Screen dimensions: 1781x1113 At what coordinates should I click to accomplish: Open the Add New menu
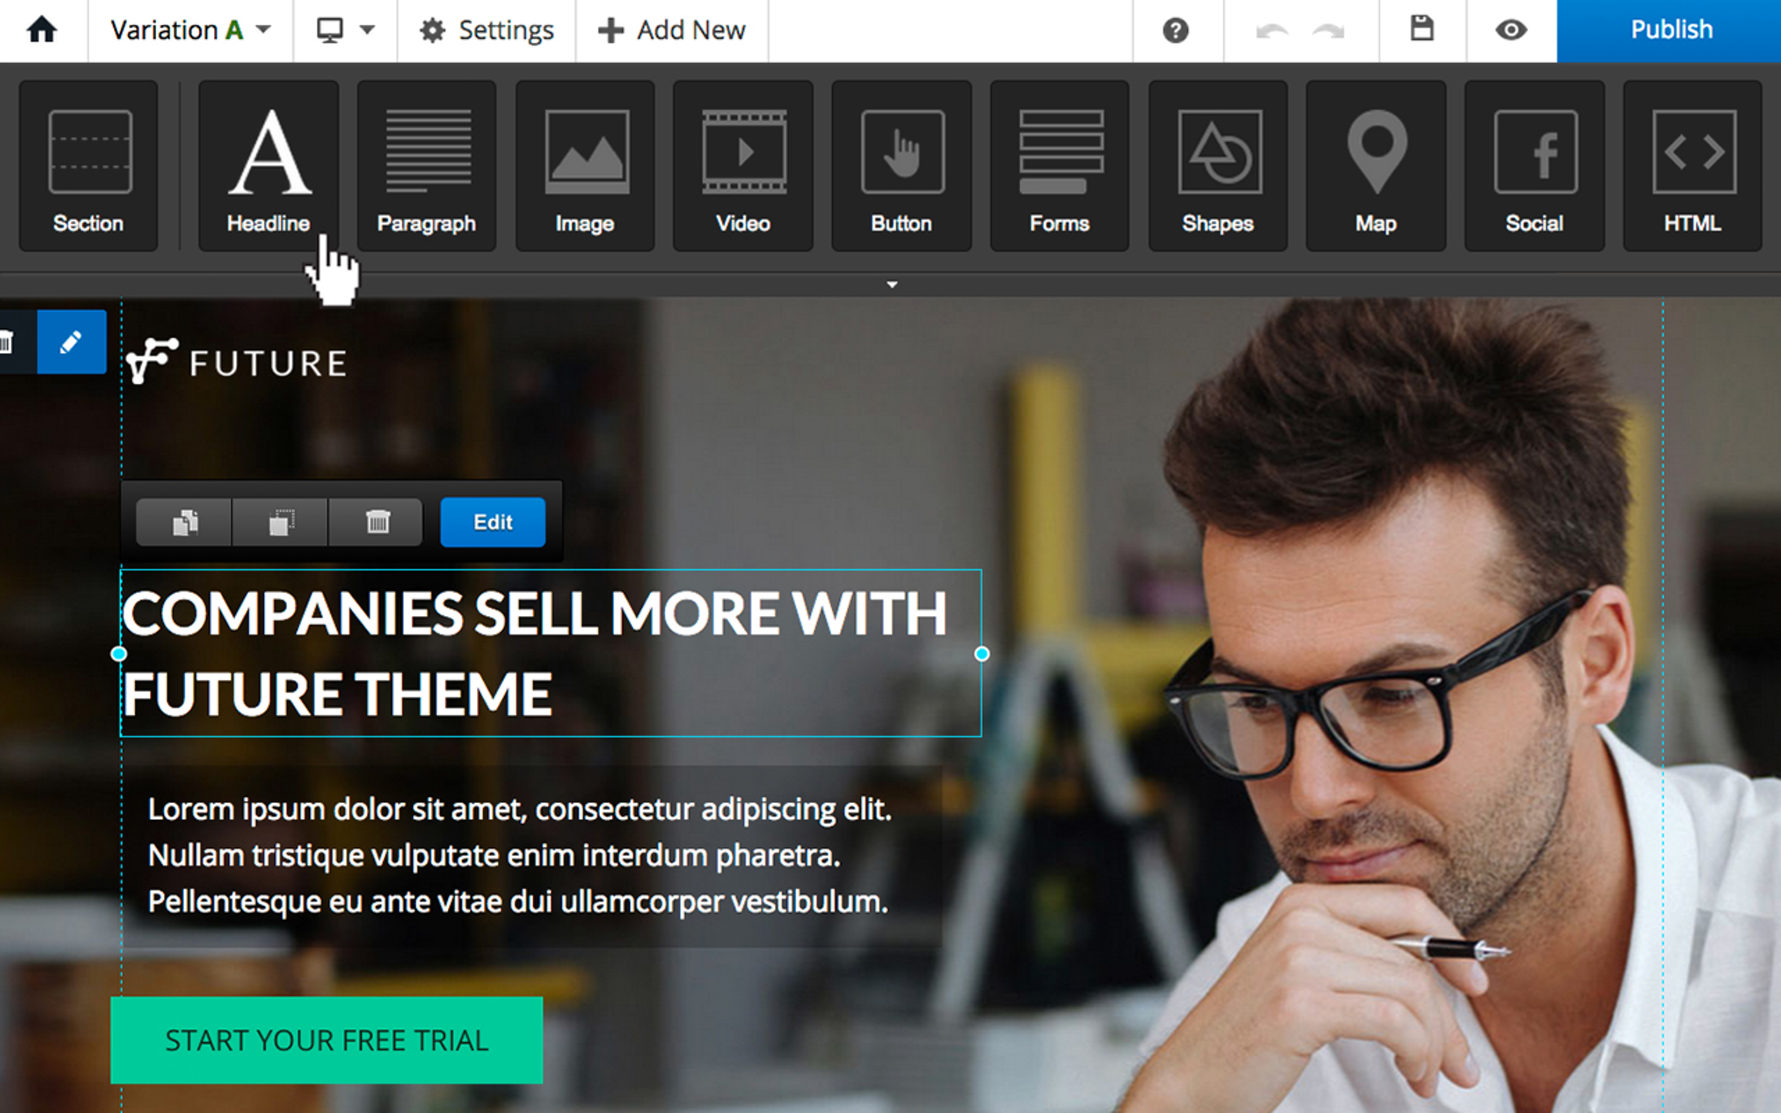pyautogui.click(x=672, y=30)
